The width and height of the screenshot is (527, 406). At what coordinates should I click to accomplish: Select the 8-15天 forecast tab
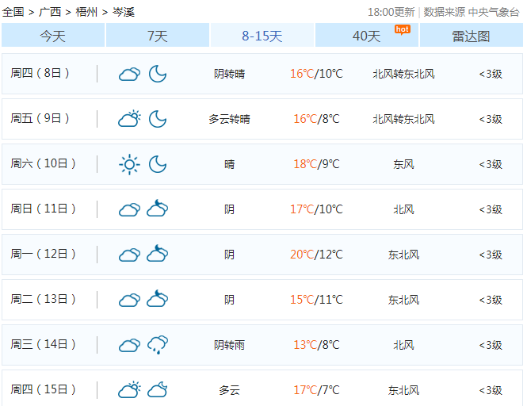tap(262, 36)
